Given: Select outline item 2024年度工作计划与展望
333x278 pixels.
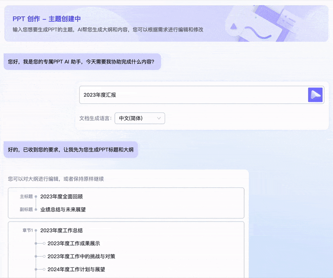Looking at the screenshot, I should pos(76,270).
